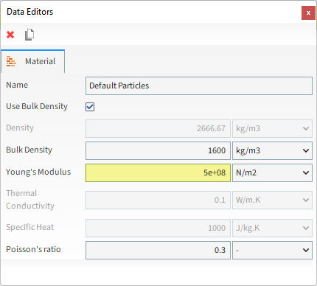This screenshot has height=286, width=317.
Task: Click the Specific Heat J/kg.K dropdown
Action: (272, 228)
